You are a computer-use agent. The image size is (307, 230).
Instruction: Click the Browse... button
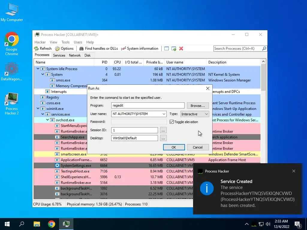198,106
